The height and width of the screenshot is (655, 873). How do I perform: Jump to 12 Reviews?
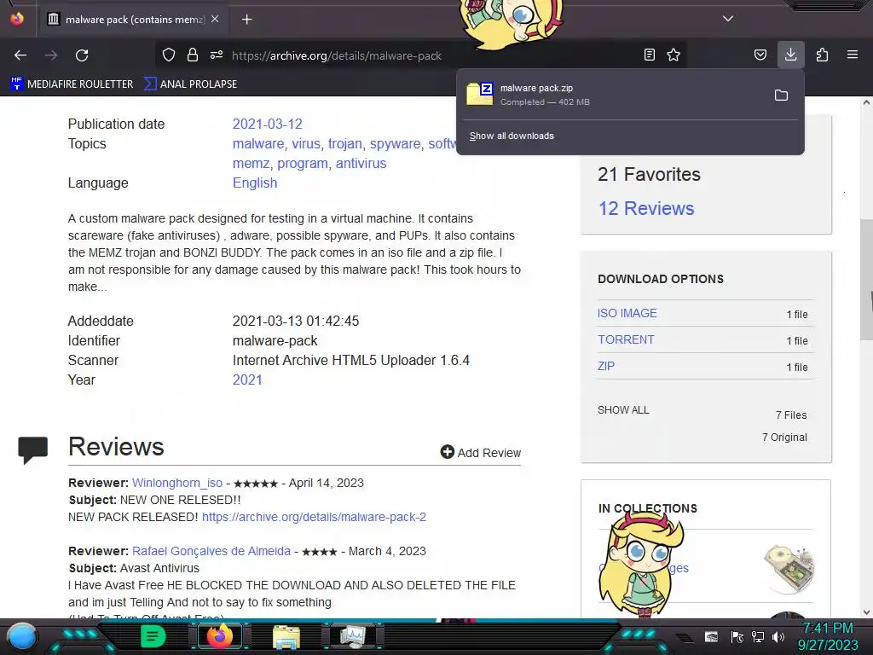point(646,208)
